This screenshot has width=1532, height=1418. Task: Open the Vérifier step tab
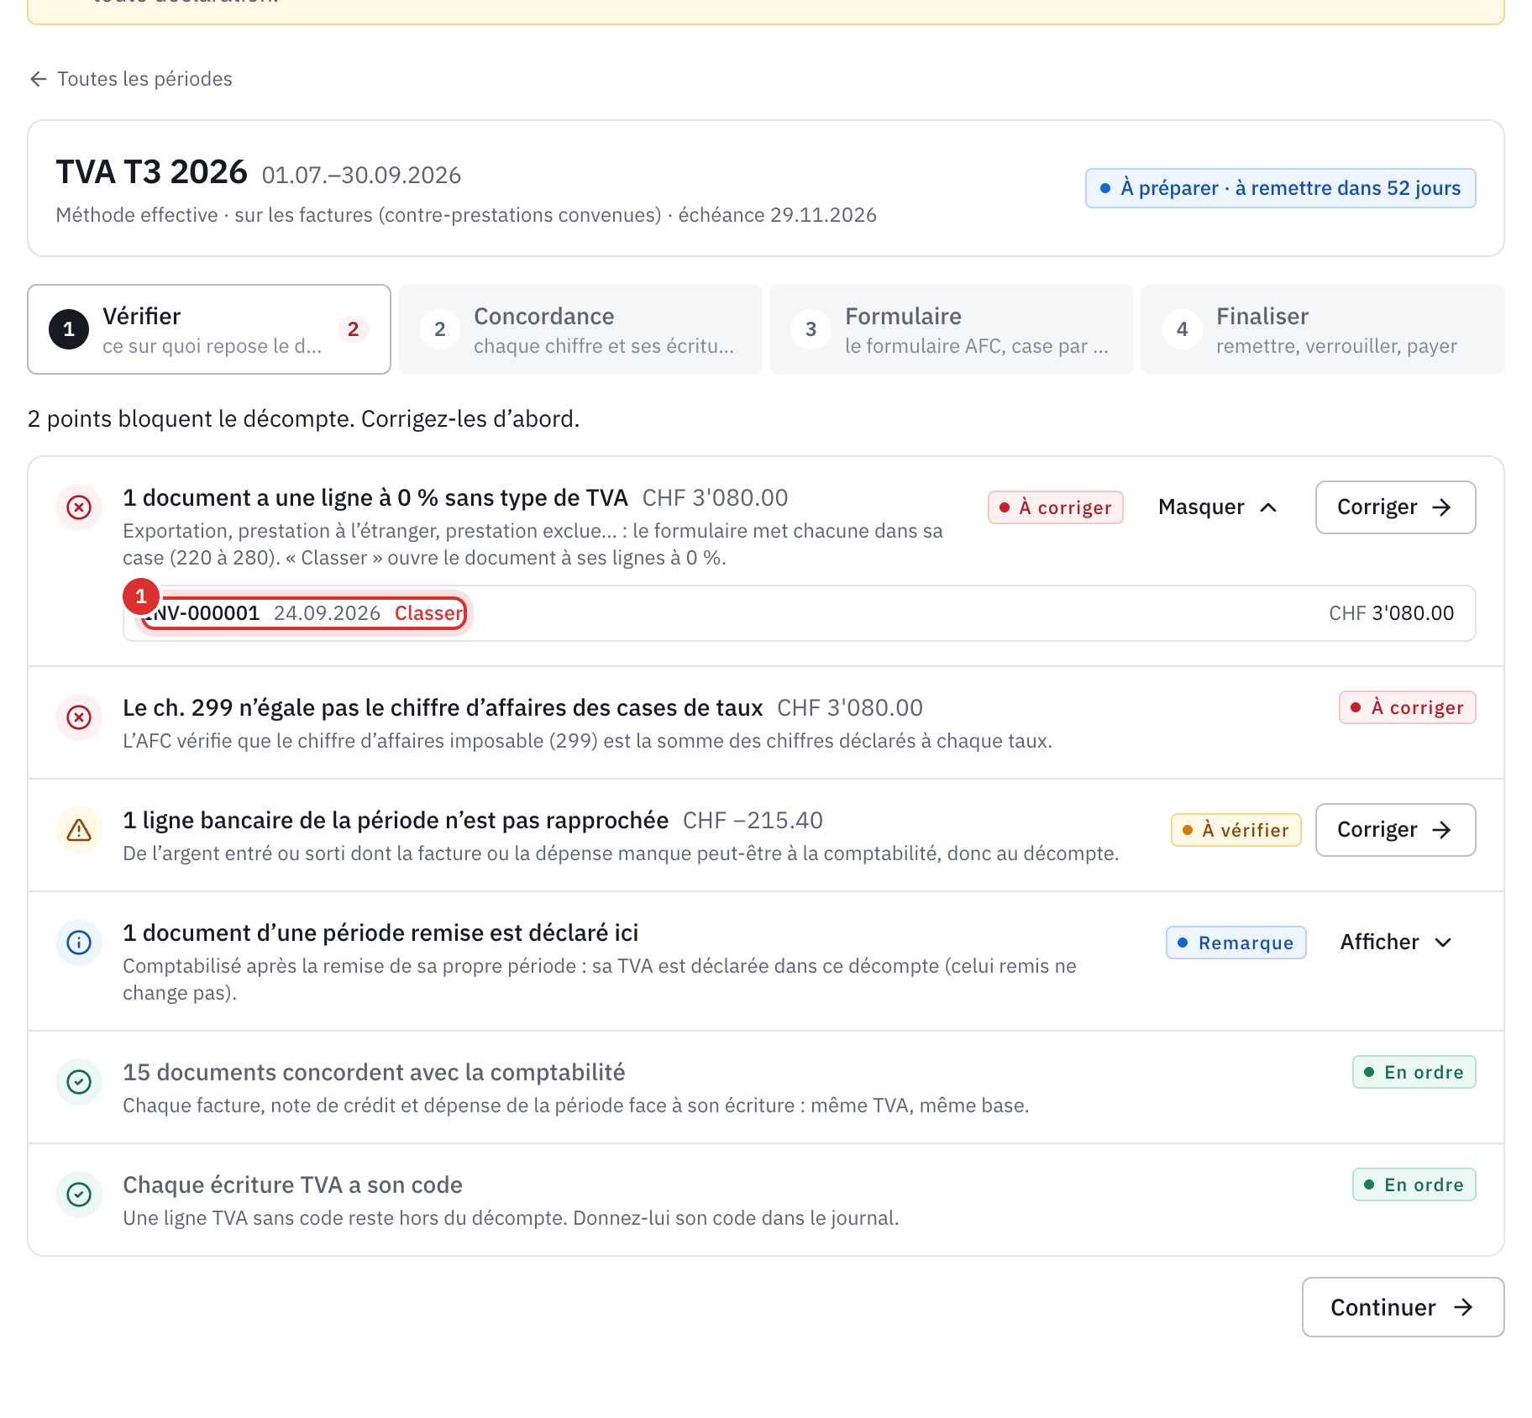[x=209, y=329]
